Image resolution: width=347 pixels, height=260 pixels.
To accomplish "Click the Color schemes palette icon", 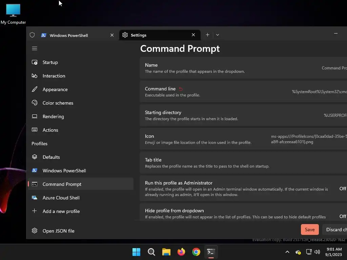I will (x=35, y=103).
